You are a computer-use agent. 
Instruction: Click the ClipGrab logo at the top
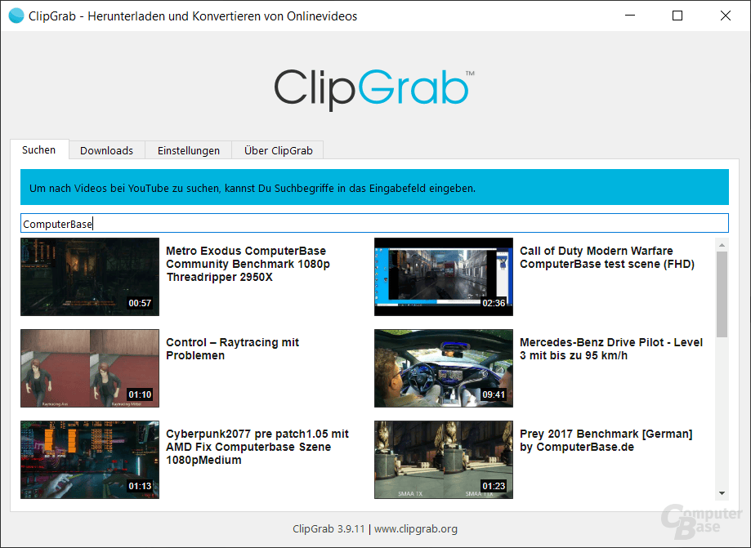click(x=373, y=86)
